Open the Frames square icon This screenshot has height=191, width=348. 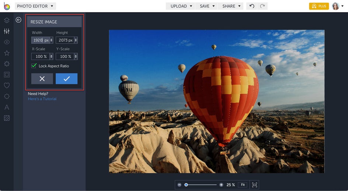tap(7, 75)
